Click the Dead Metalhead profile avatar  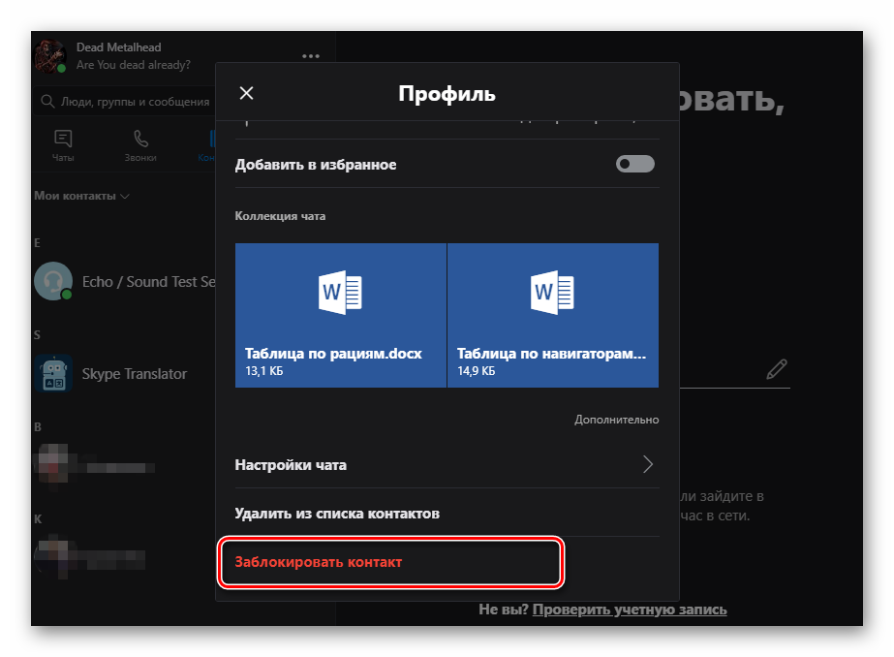pyautogui.click(x=49, y=56)
